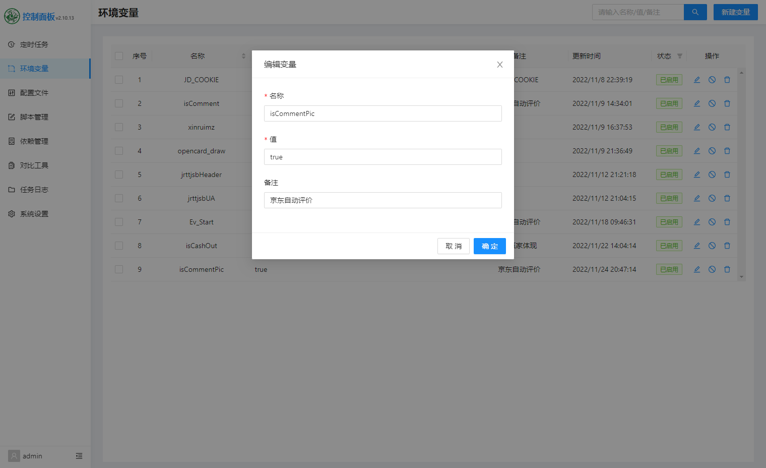The width and height of the screenshot is (766, 468).
Task: Open 定时任务 in the sidebar menu
Action: click(x=34, y=44)
